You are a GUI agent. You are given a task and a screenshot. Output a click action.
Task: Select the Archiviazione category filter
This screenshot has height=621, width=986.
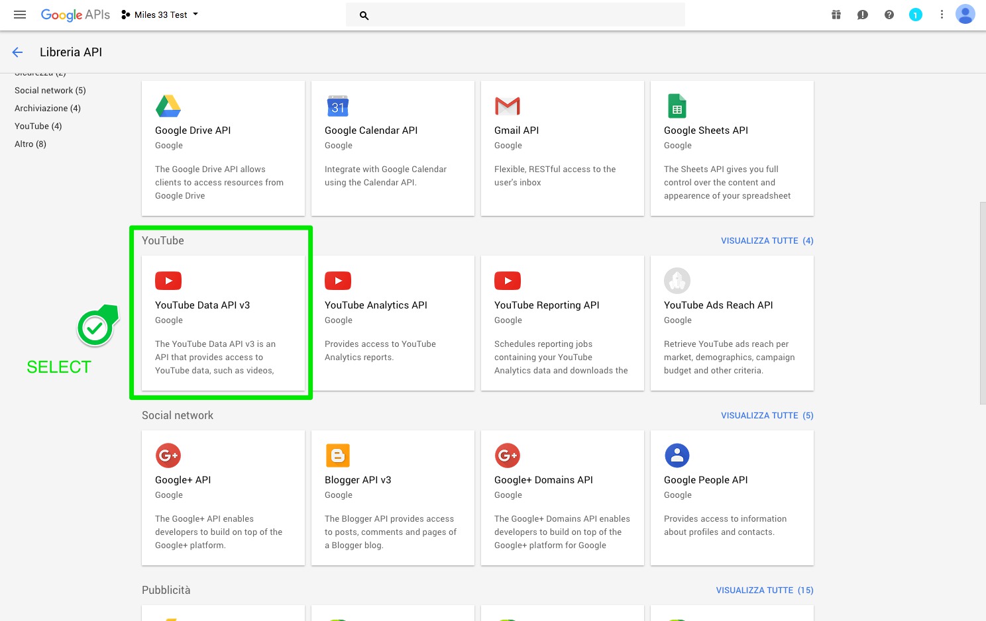click(x=48, y=108)
